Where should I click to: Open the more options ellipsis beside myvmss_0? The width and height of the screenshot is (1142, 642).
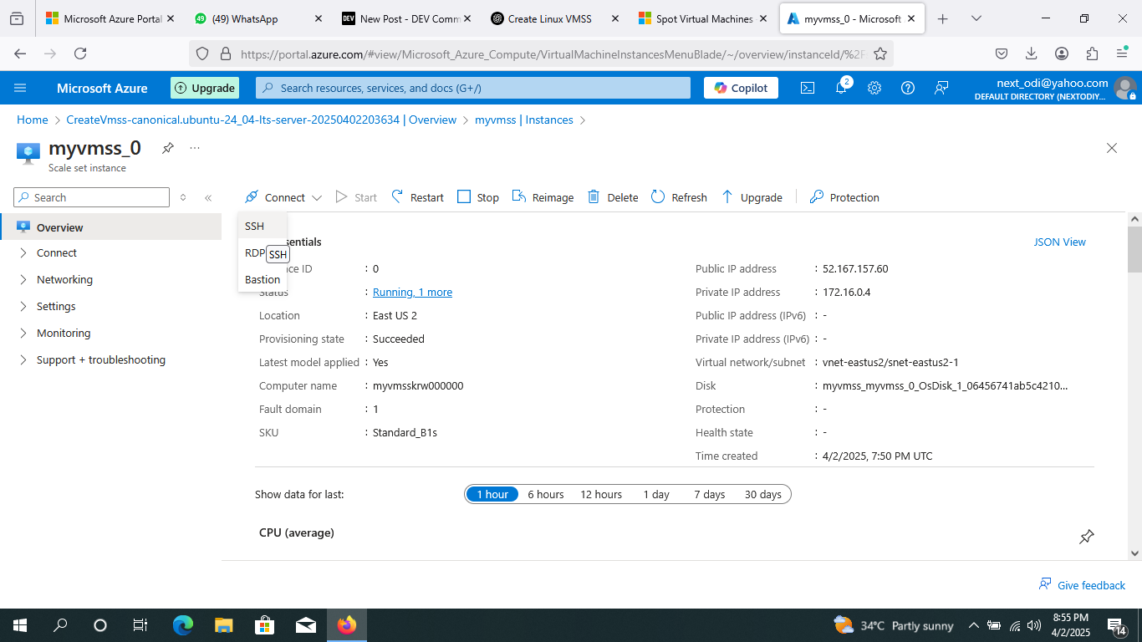[195, 148]
